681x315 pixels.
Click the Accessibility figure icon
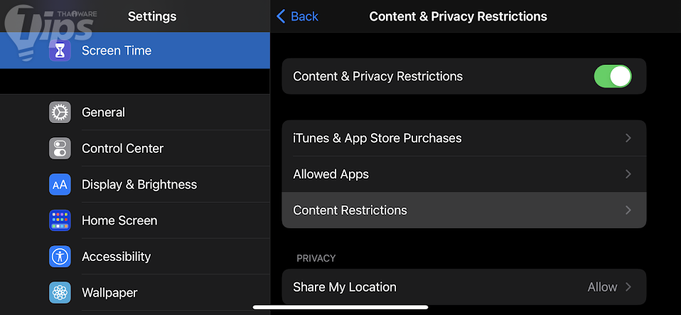pyautogui.click(x=60, y=257)
